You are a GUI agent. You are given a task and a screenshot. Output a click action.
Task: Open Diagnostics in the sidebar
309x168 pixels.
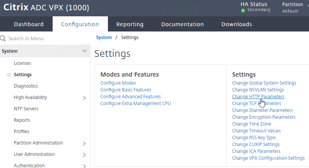(x=26, y=86)
